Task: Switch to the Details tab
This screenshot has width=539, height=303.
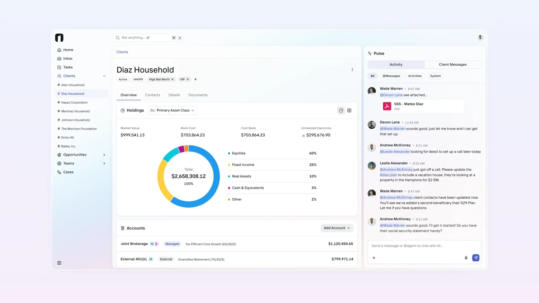Action: [174, 95]
